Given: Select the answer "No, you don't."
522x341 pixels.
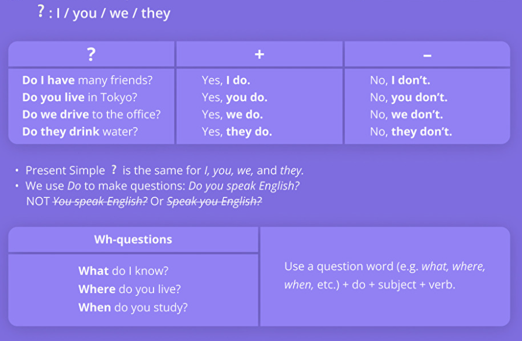Looking at the screenshot, I should (409, 98).
